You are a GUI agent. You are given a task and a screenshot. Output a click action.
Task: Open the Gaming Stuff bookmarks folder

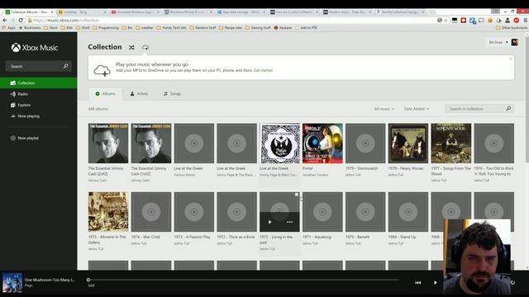pyautogui.click(x=258, y=28)
